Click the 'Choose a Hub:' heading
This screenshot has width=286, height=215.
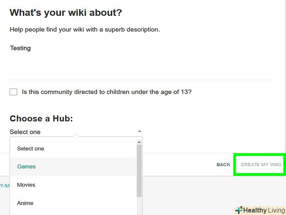point(41,119)
